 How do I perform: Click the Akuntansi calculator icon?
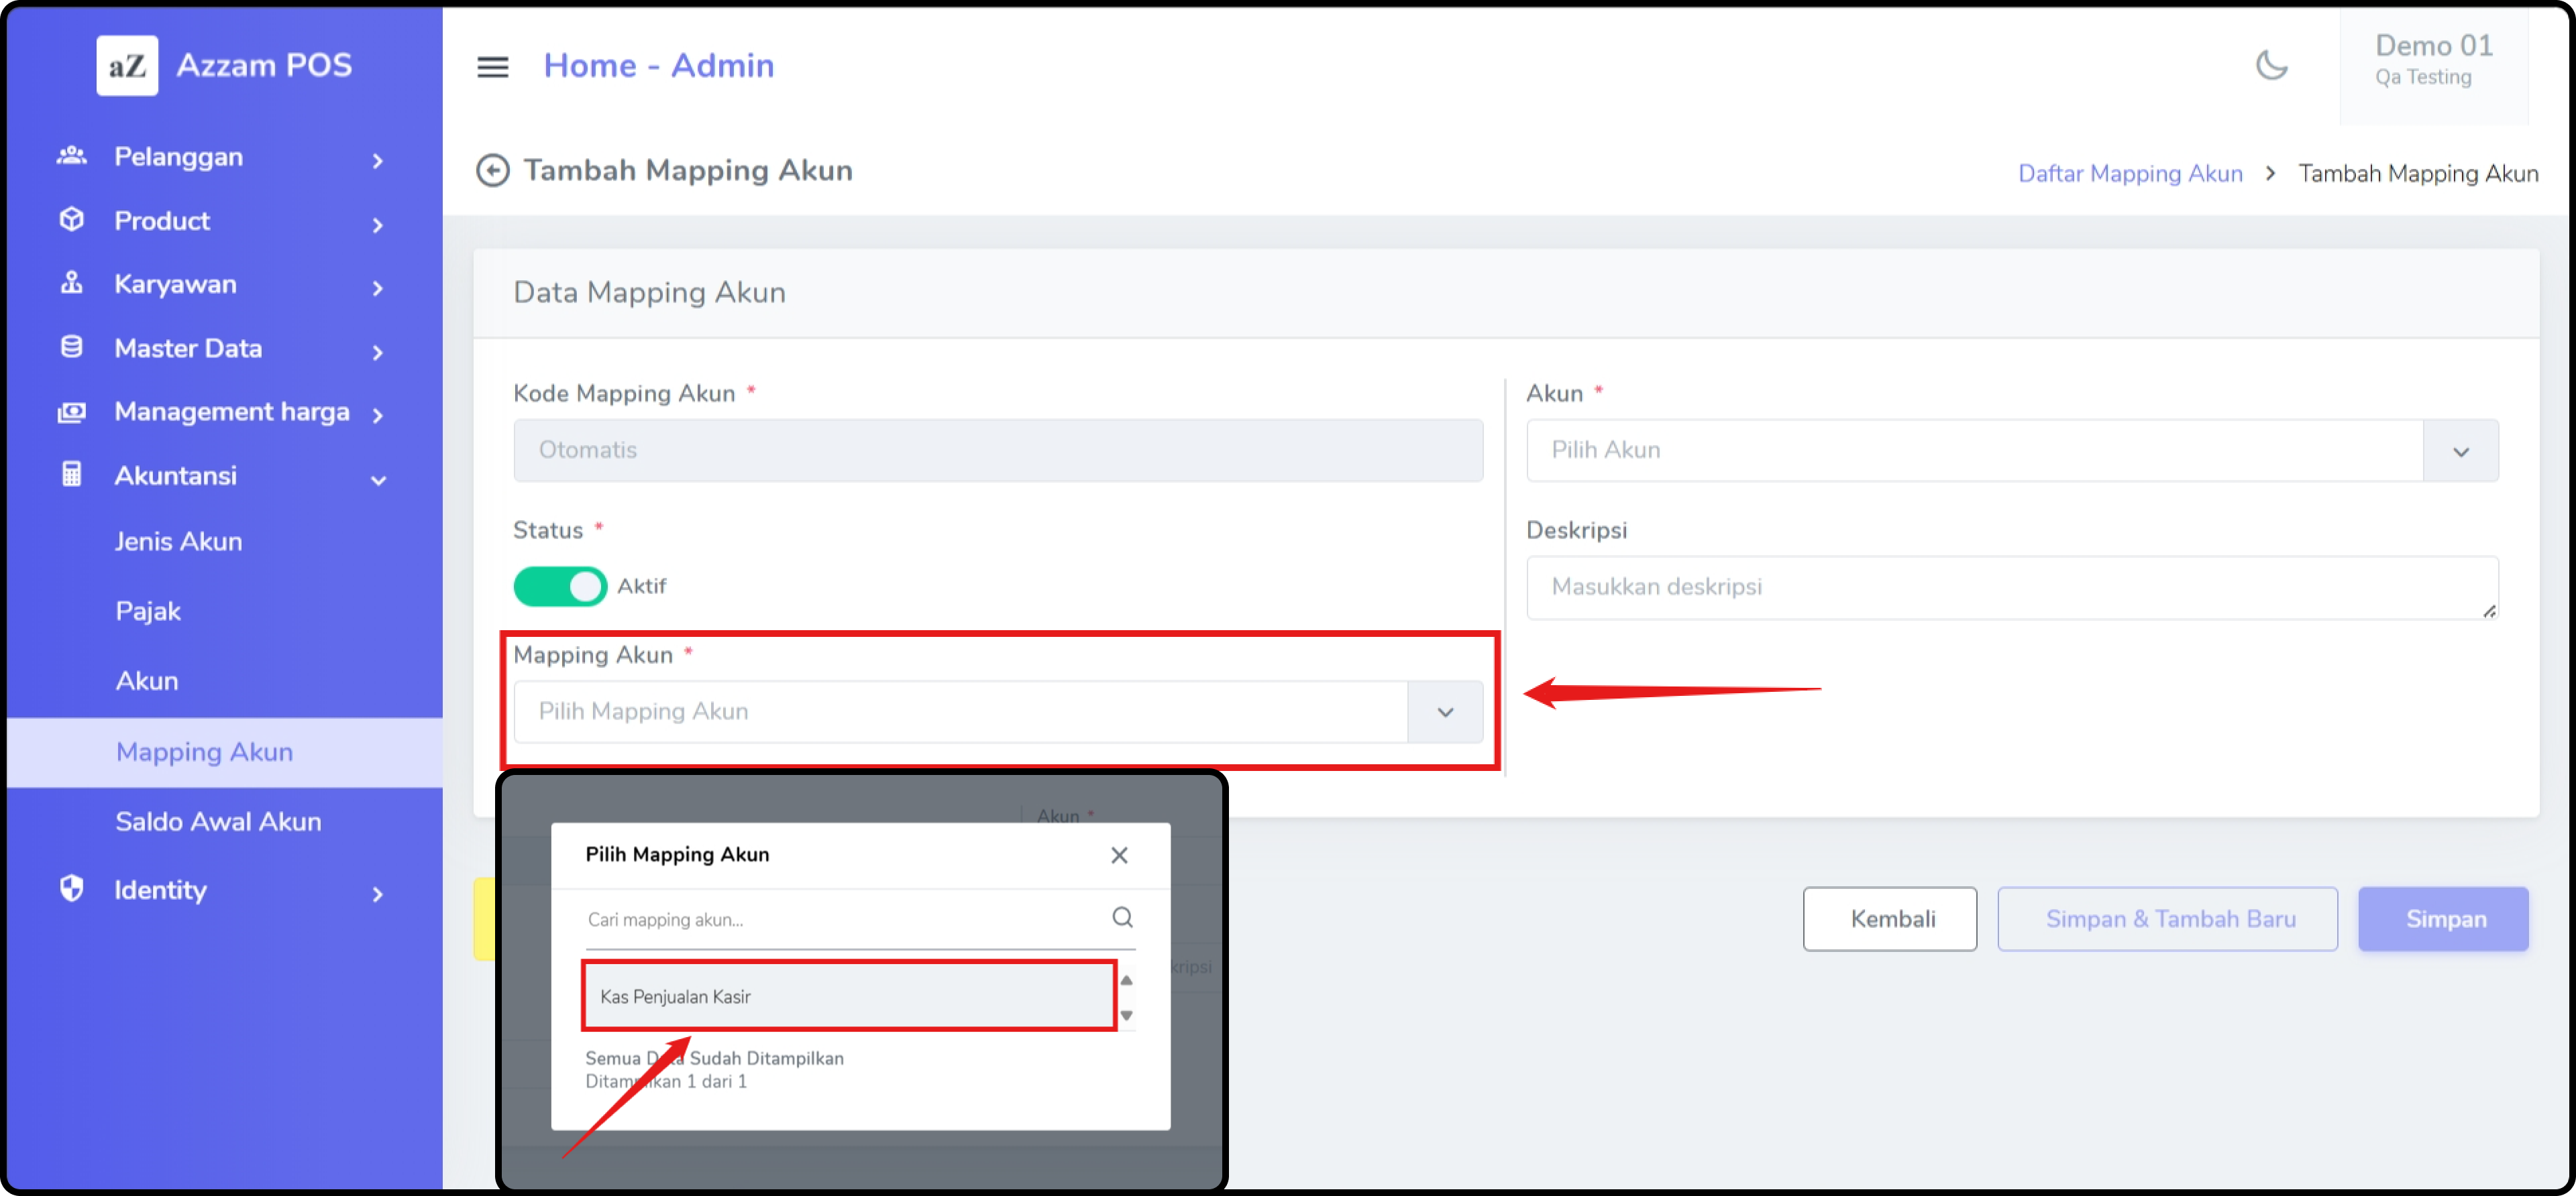(x=71, y=475)
